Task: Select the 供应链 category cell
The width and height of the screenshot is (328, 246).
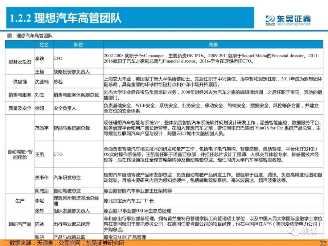Action: click(x=20, y=82)
